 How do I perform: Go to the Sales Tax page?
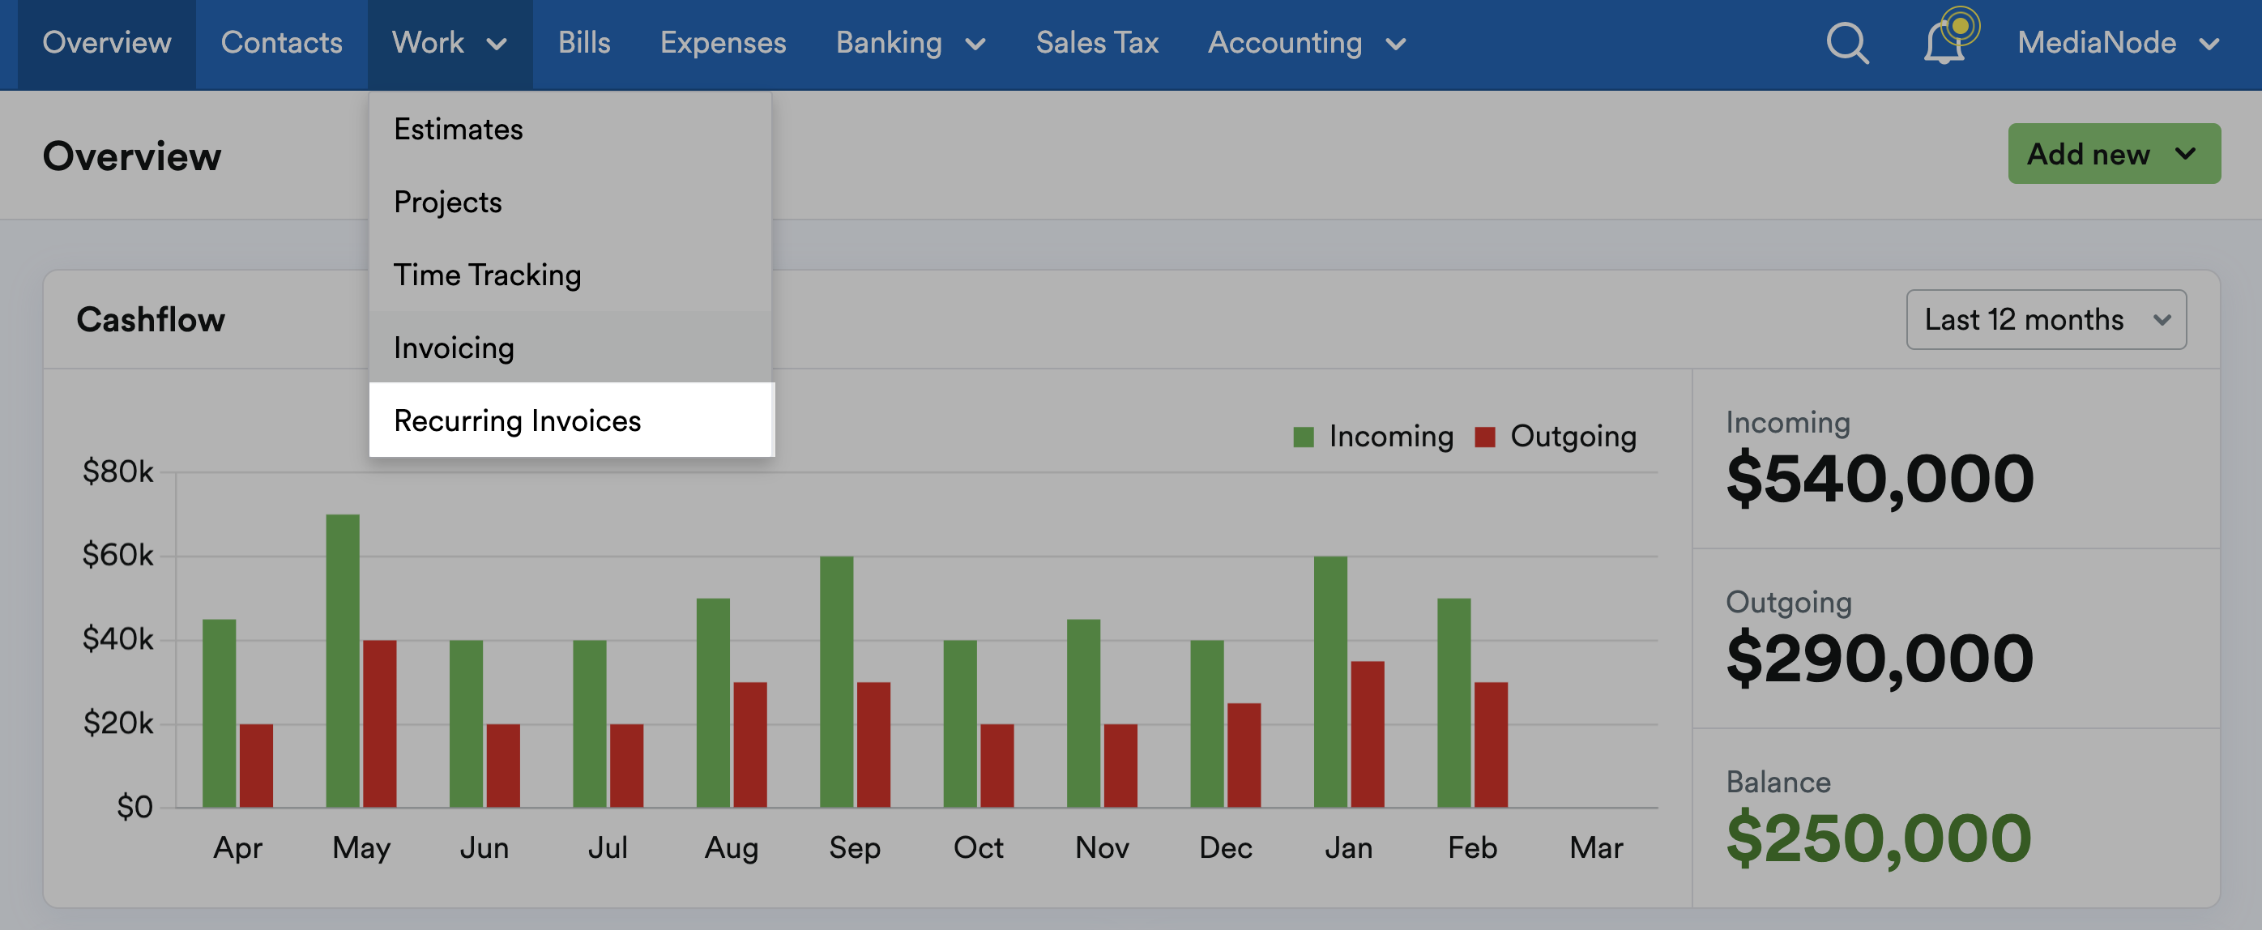click(1097, 42)
